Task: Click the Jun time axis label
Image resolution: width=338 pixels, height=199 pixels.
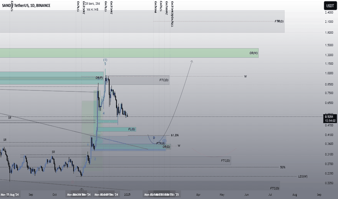Action: click(247, 195)
